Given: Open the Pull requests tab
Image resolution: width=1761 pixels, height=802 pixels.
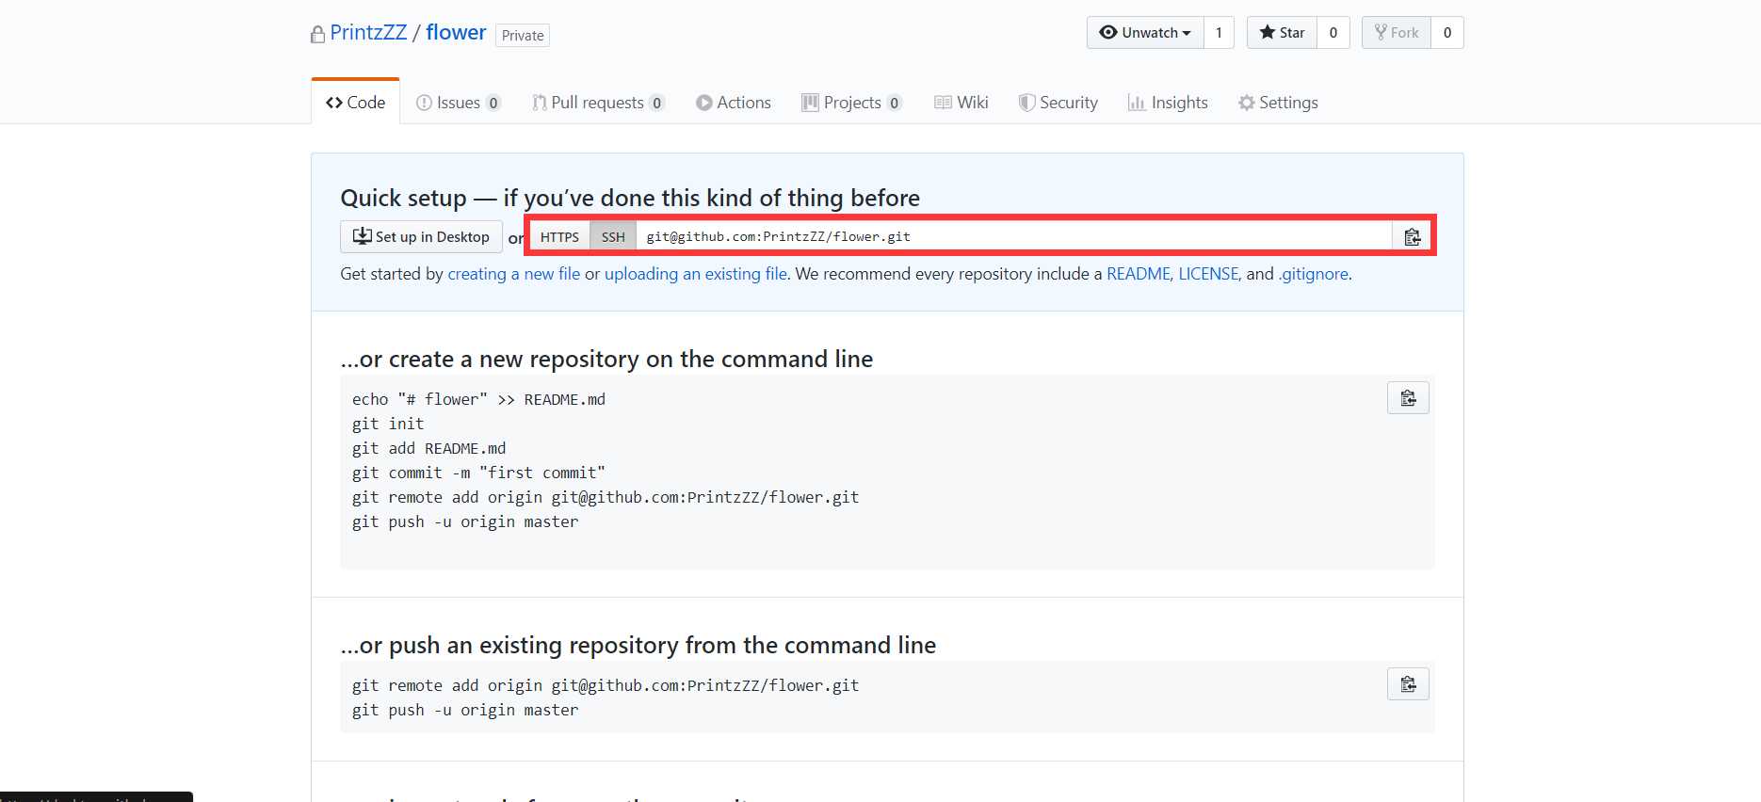Looking at the screenshot, I should [x=598, y=103].
